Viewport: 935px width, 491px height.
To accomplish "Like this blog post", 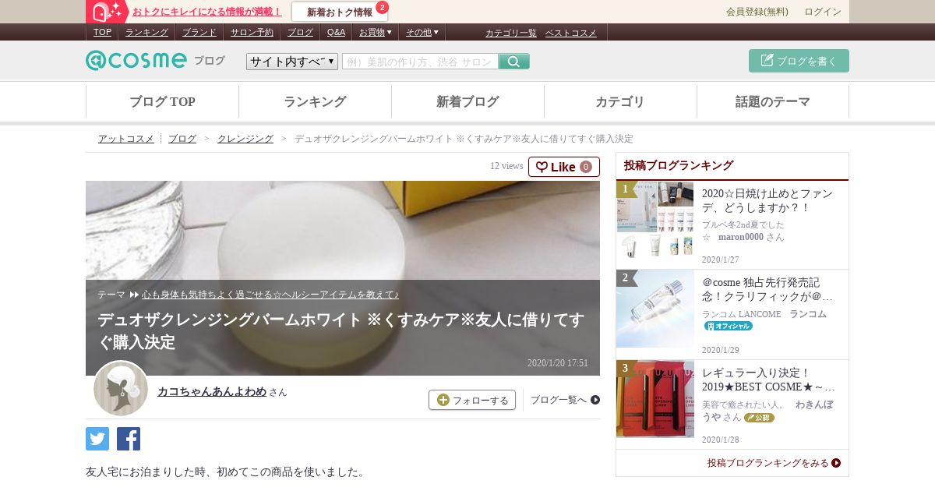I will point(564,167).
